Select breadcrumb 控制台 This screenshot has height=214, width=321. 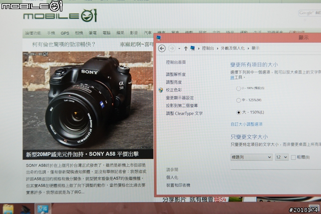point(208,48)
